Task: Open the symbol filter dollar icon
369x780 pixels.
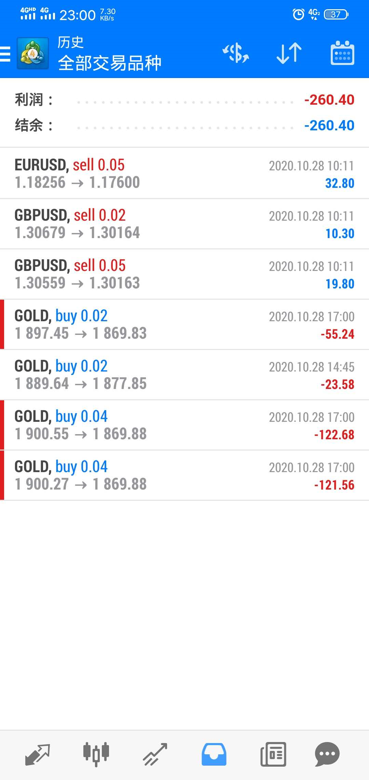Action: [236, 53]
